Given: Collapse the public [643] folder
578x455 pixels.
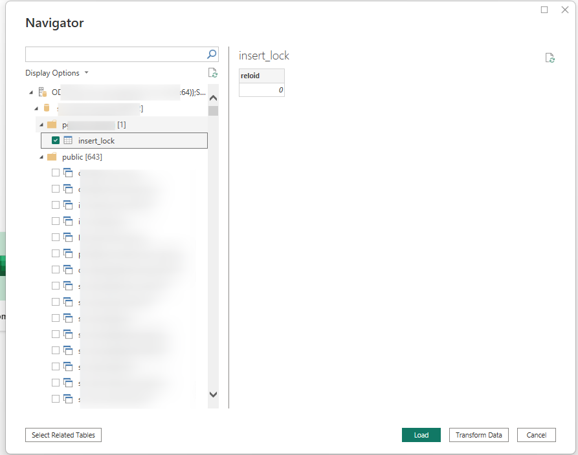Looking at the screenshot, I should pos(42,157).
